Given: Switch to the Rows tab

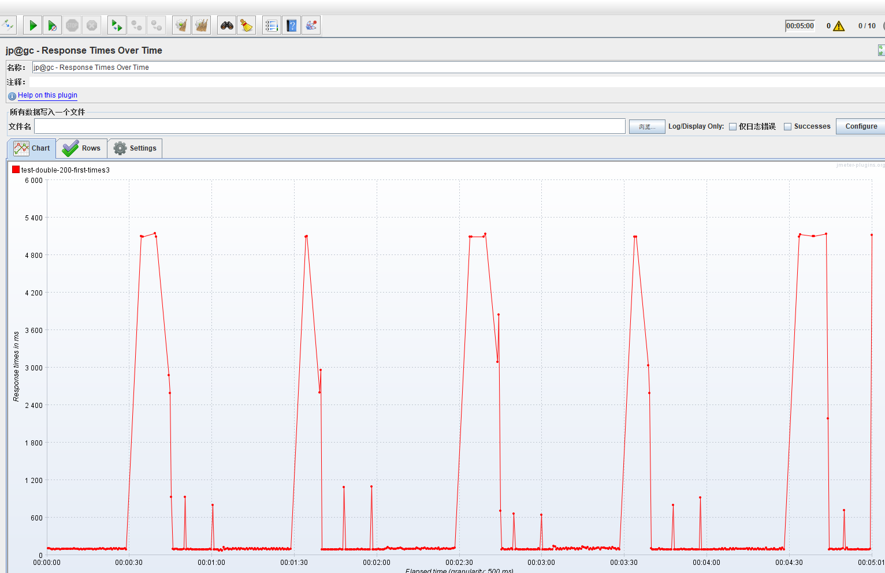Looking at the screenshot, I should [82, 148].
